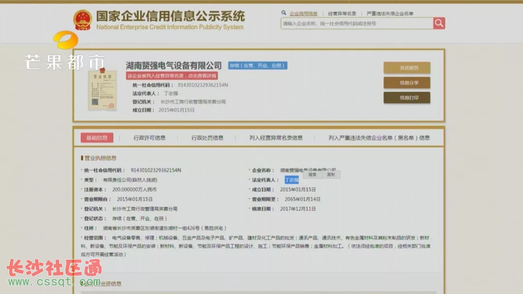Click the 经营范围 description text

pyautogui.click(x=256, y=246)
